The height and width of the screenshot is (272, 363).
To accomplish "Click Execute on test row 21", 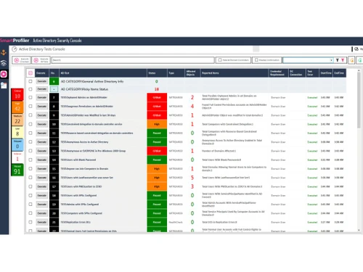I will tap(42, 222).
